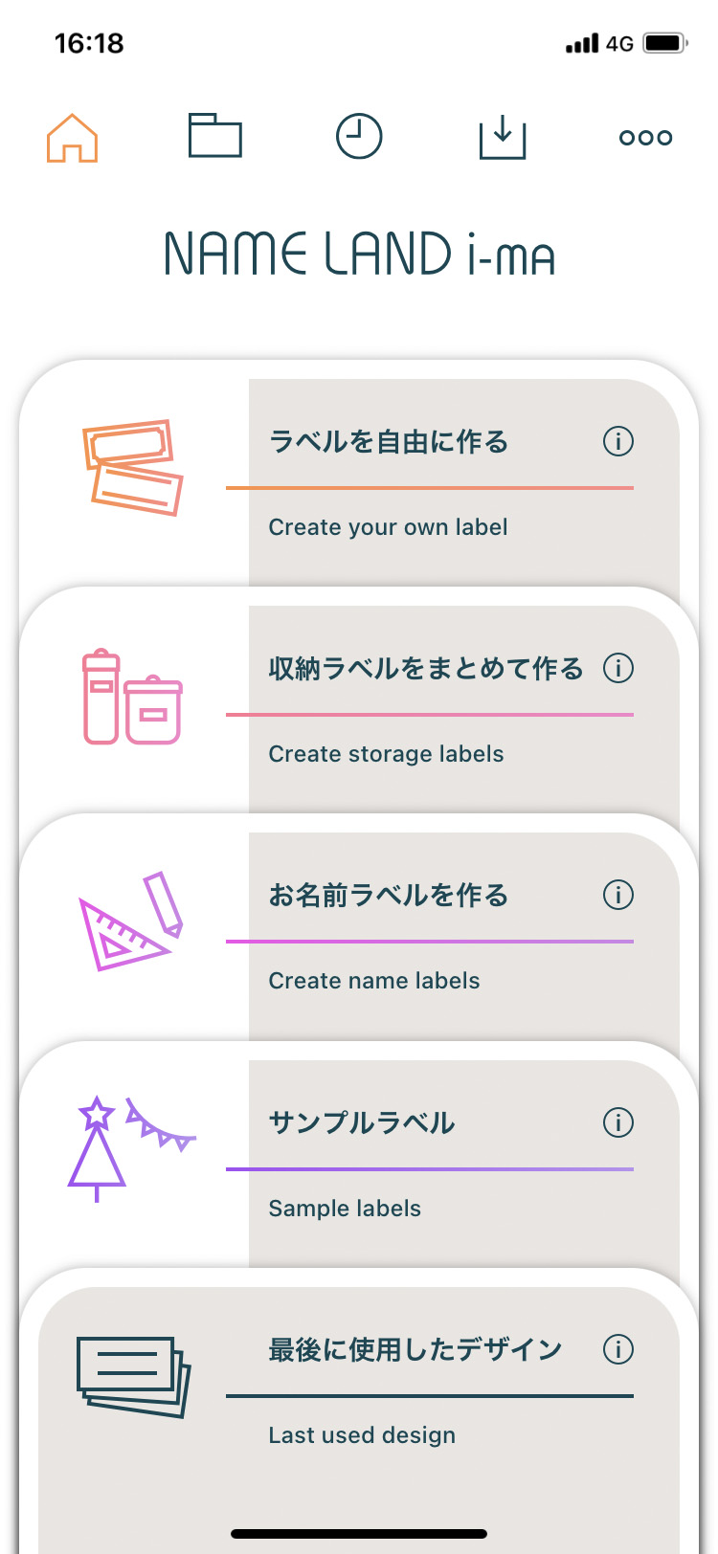Image resolution: width=718 pixels, height=1554 pixels.
Task: Open Sample labels option
Action: coord(345,1209)
